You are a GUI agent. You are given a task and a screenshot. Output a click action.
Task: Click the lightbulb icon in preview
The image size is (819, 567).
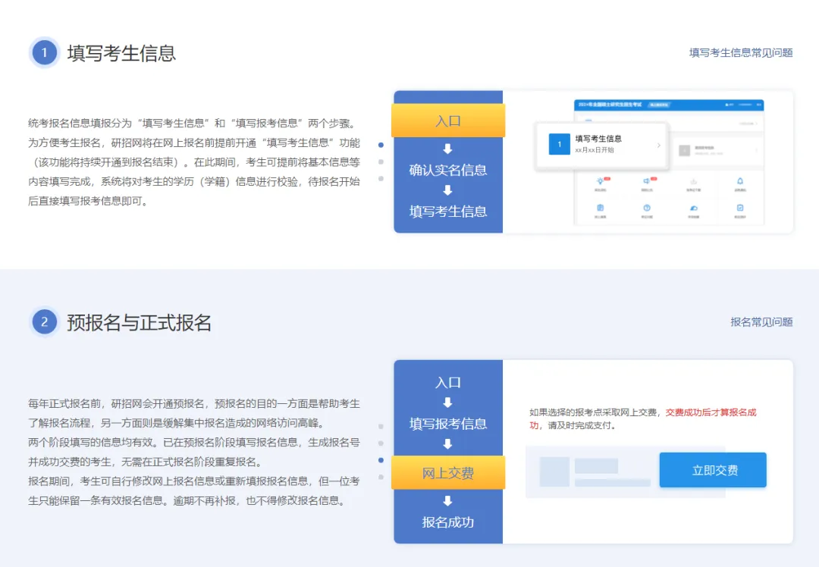tap(600, 181)
